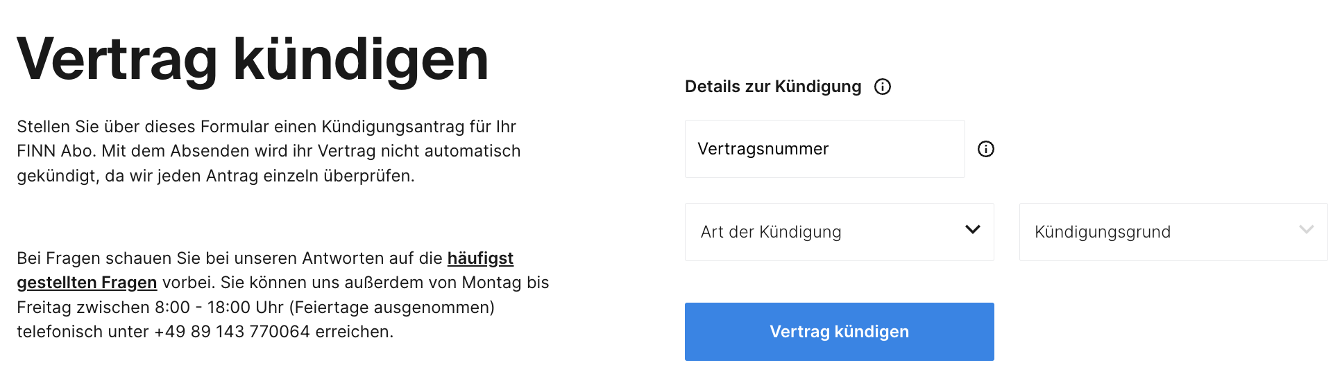Click the phone number +49 89 143 770064

click(232, 332)
